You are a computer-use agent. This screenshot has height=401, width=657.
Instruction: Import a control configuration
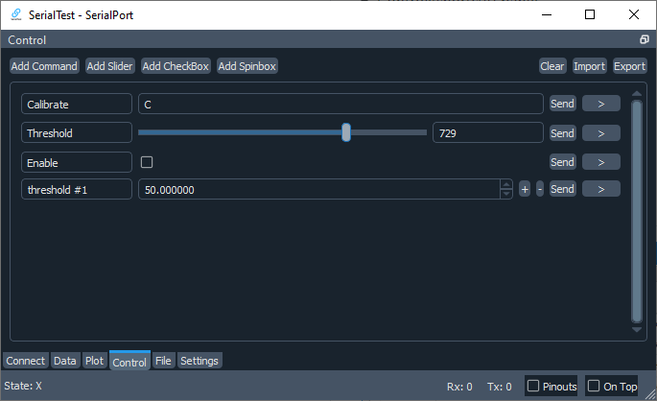590,66
